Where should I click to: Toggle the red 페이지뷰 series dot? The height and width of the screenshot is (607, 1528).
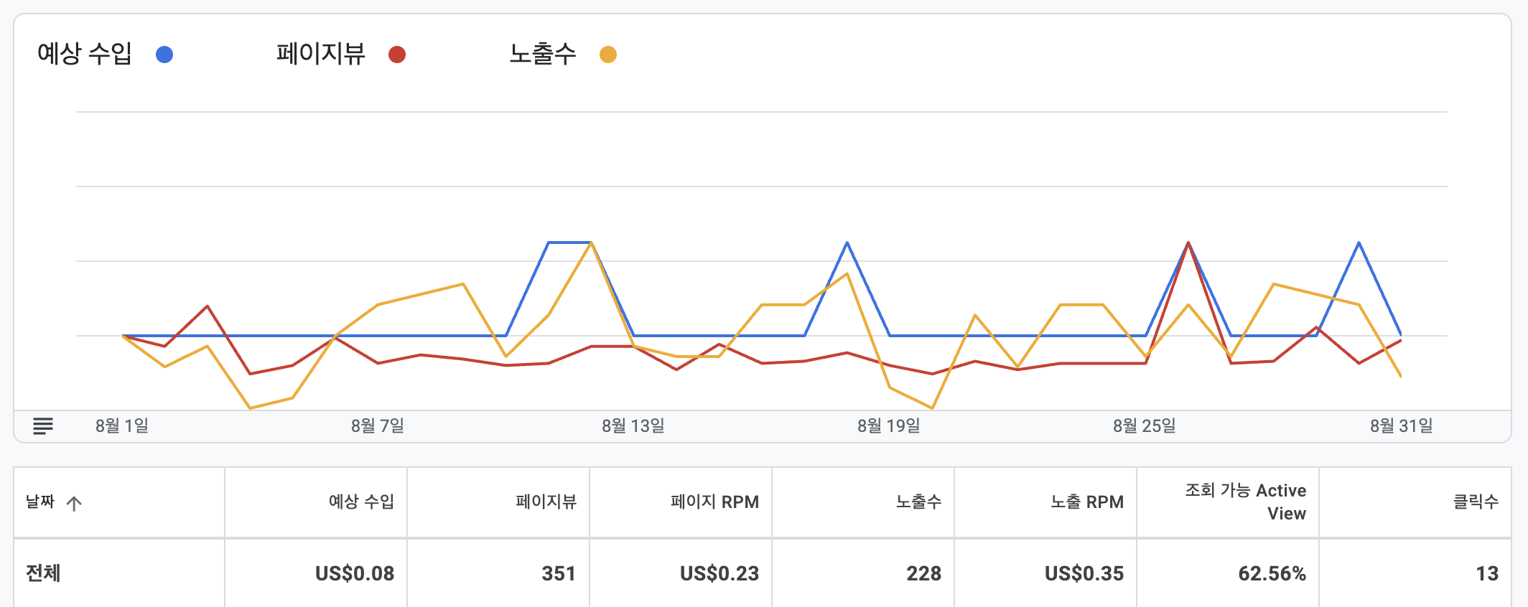pos(397,55)
